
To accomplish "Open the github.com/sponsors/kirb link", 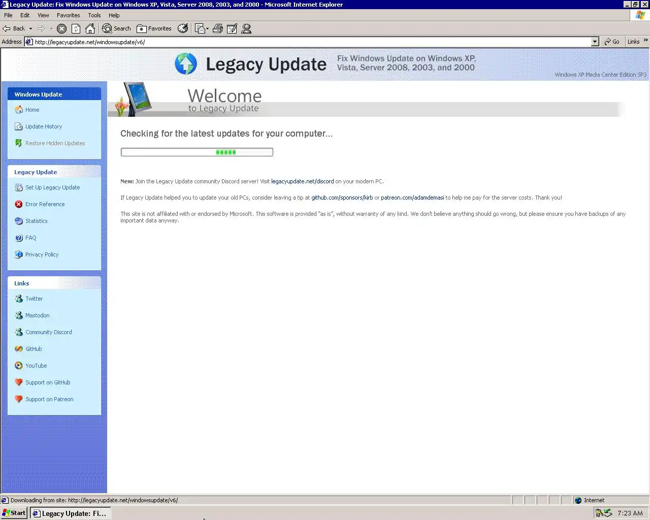I will (342, 198).
